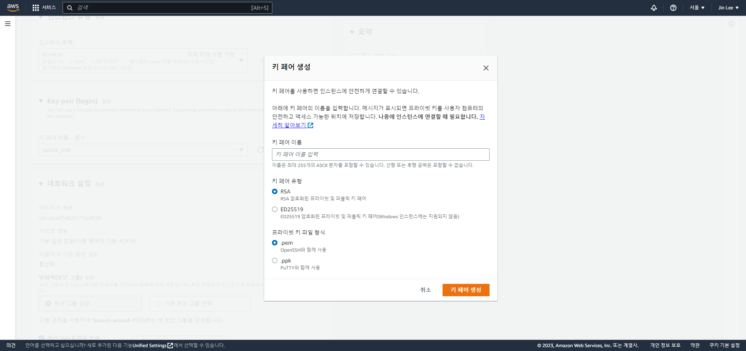Click the 정보 link beside 서브넷
This screenshot has height=351, width=746.
[62, 231]
